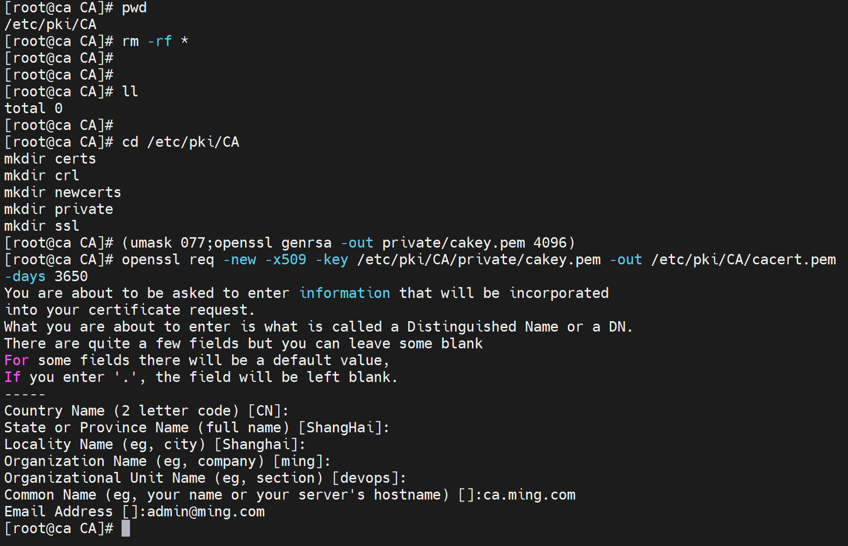Click '/etc/pki/CA/cacert.pem' output path text
Viewport: 848px width, 546px height.
pos(743,259)
